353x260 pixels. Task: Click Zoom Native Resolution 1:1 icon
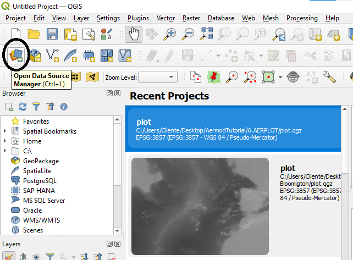click(x=261, y=34)
